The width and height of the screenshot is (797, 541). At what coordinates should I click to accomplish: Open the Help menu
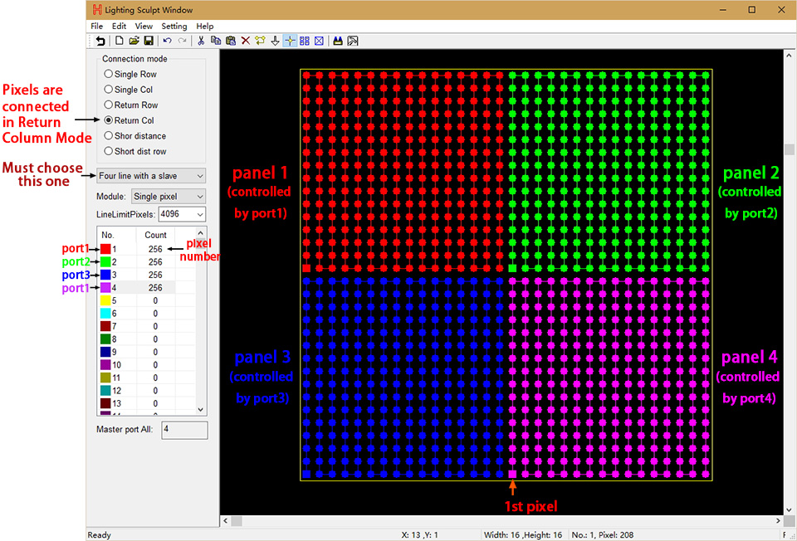205,26
